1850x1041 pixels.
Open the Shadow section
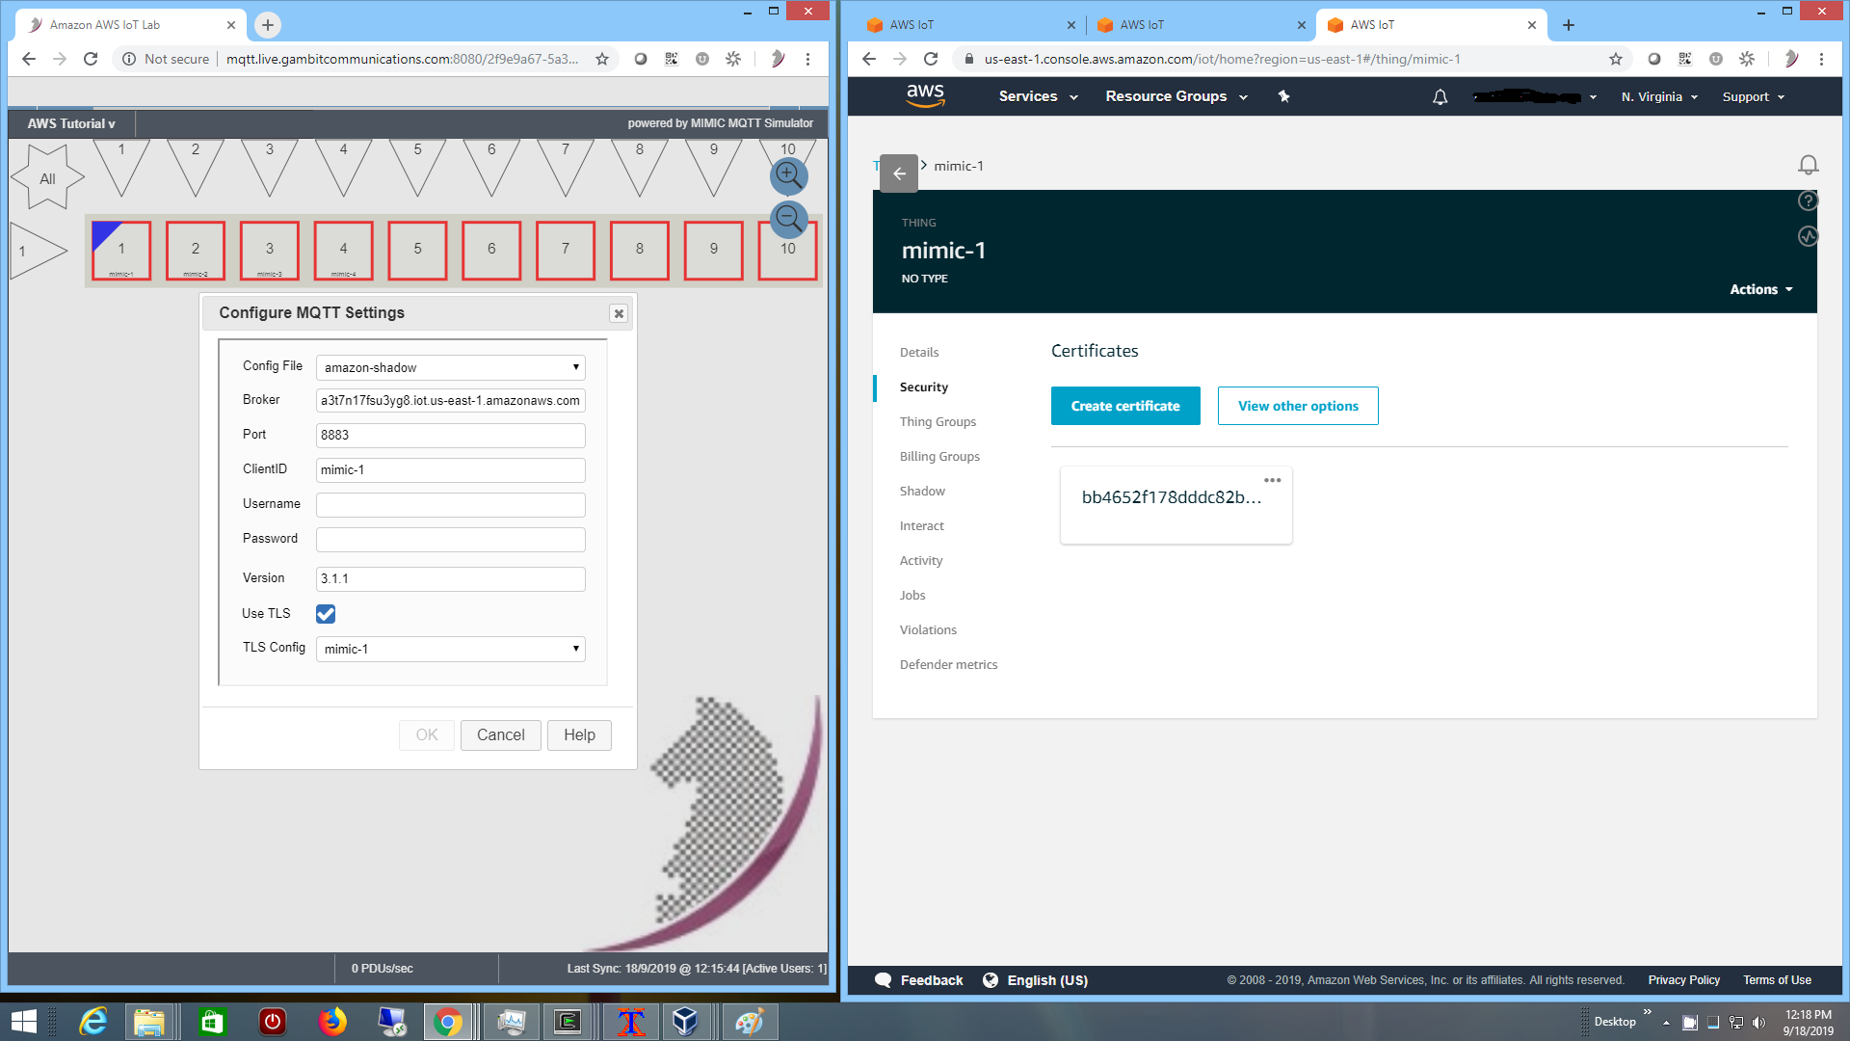tap(922, 491)
